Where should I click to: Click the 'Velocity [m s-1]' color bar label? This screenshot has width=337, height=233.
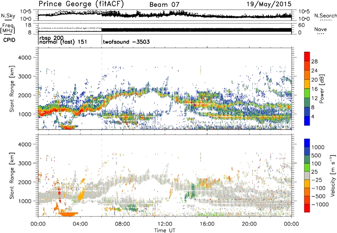333,175
